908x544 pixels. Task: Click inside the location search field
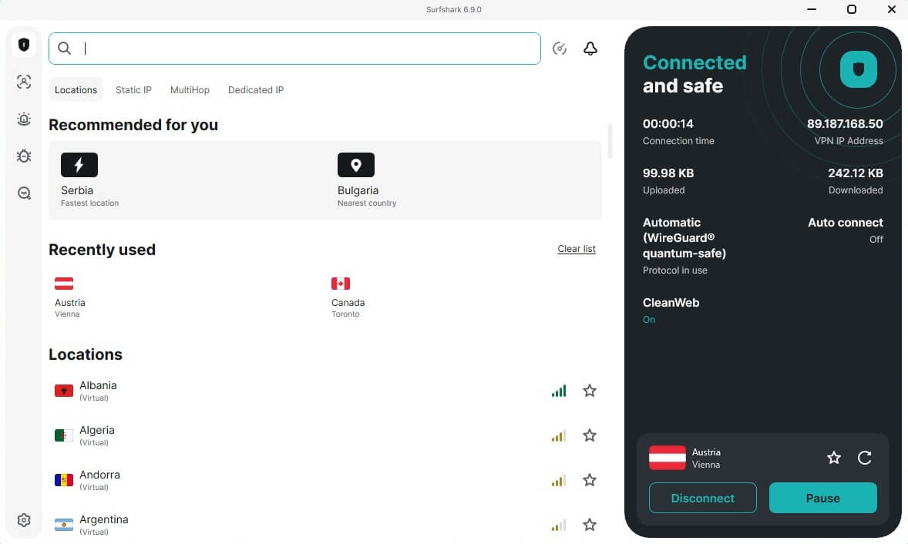pyautogui.click(x=294, y=49)
